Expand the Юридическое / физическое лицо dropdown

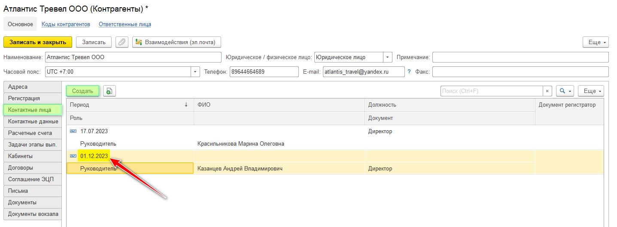[388, 57]
